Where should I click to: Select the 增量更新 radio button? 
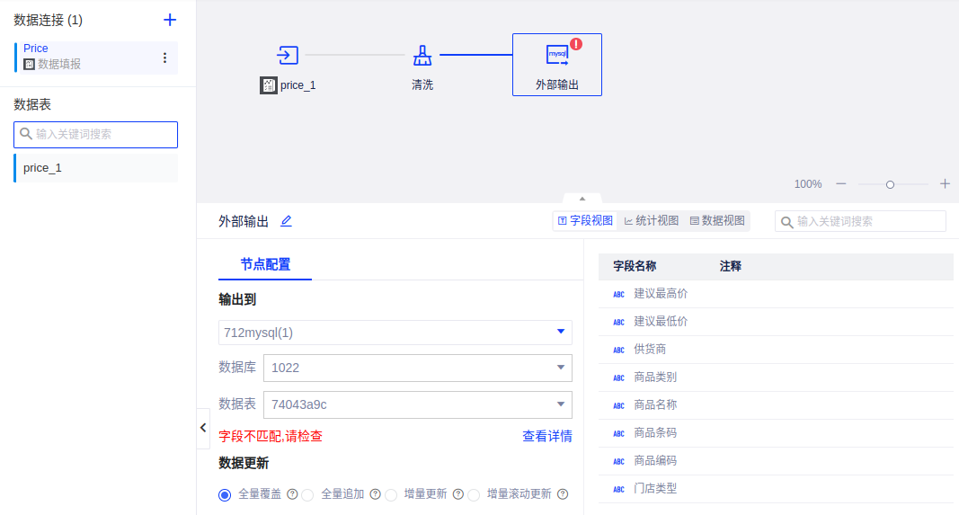pos(391,494)
